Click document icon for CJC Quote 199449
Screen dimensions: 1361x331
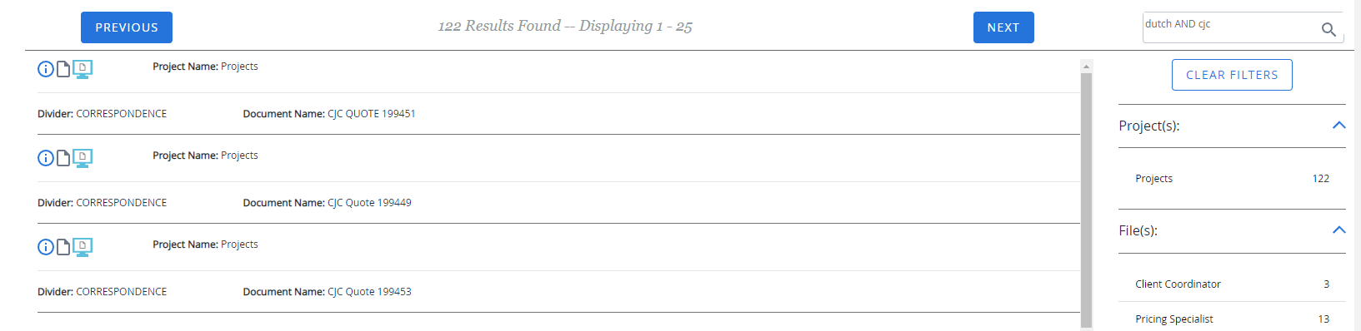63,157
